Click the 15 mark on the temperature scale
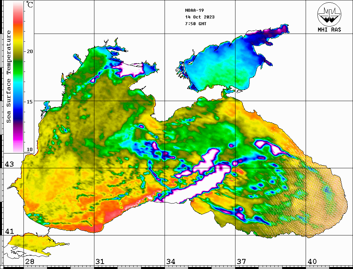 [x=30, y=101]
